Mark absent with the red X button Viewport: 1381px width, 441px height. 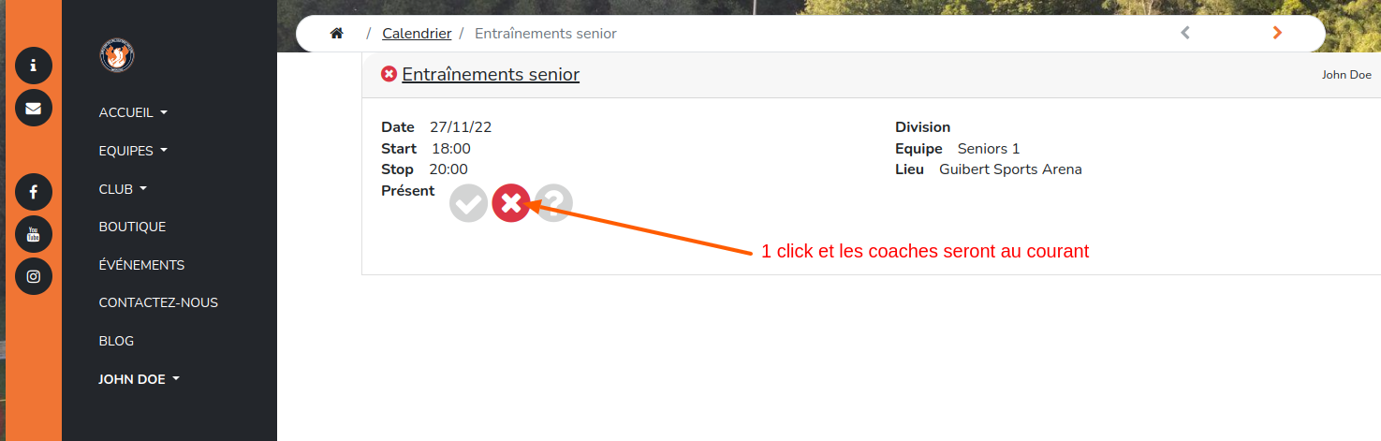[511, 202]
